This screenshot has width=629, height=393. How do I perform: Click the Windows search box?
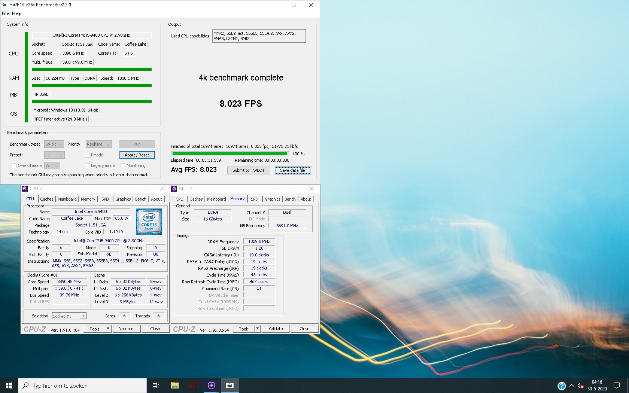82,386
